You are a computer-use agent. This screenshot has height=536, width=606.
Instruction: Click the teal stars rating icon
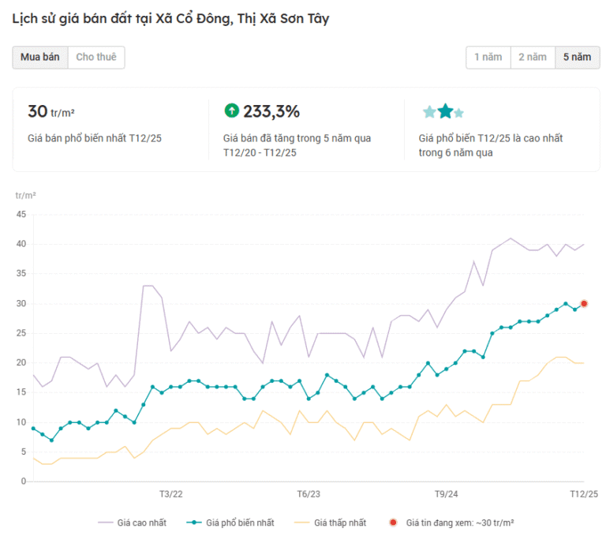point(443,111)
